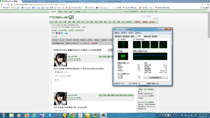
Task: Open the Mobile01 bookmark
Action: 90,8
